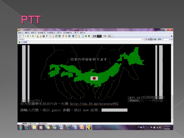Click the green forward arrow
This screenshot has height=138, width=184.
coord(33,36)
